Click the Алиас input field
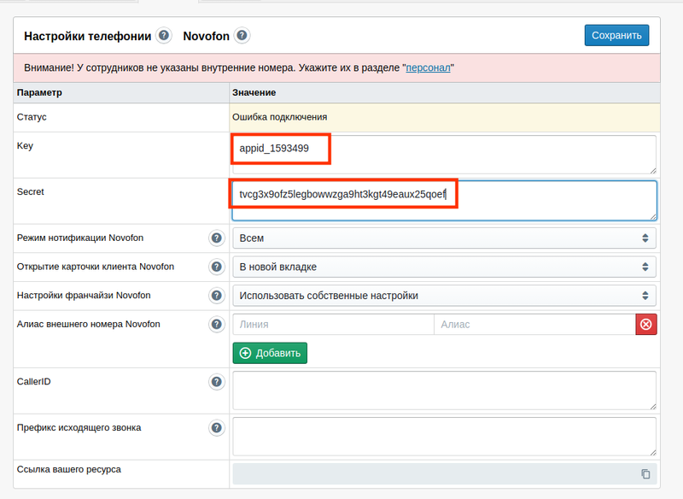Viewport: 683px width, 499px height. tap(535, 324)
